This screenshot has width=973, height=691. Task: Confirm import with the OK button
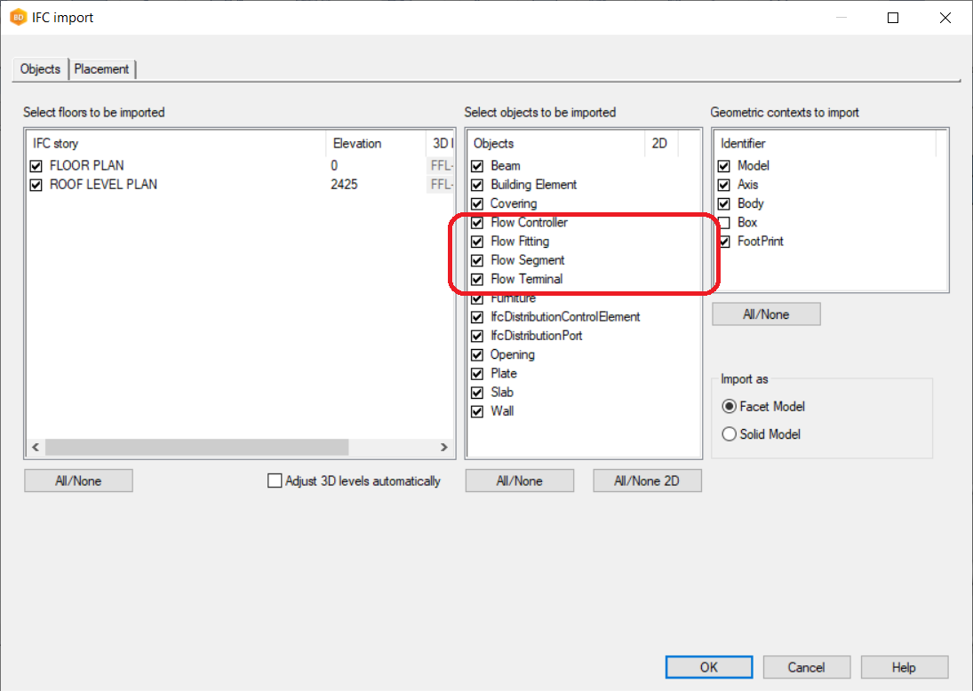709,667
